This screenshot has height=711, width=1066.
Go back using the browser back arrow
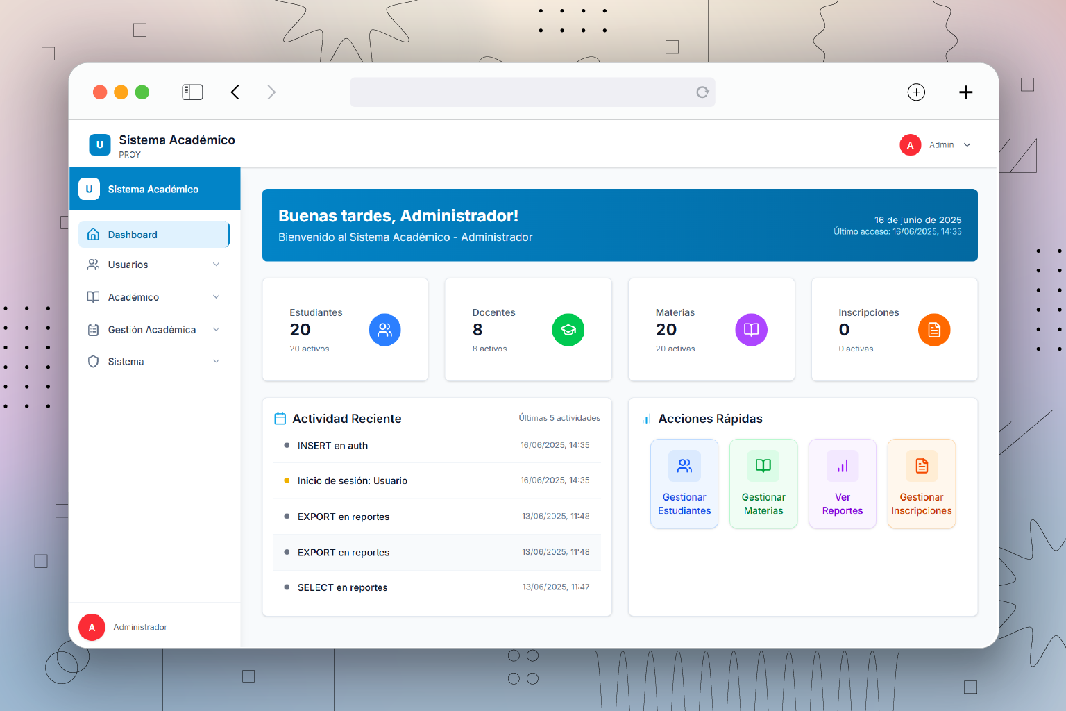(x=235, y=92)
